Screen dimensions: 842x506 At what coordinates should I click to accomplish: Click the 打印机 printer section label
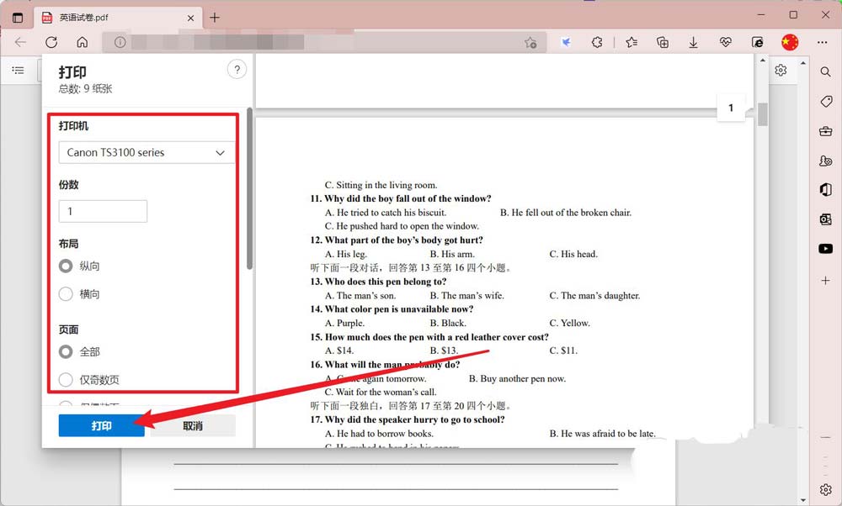tap(73, 126)
